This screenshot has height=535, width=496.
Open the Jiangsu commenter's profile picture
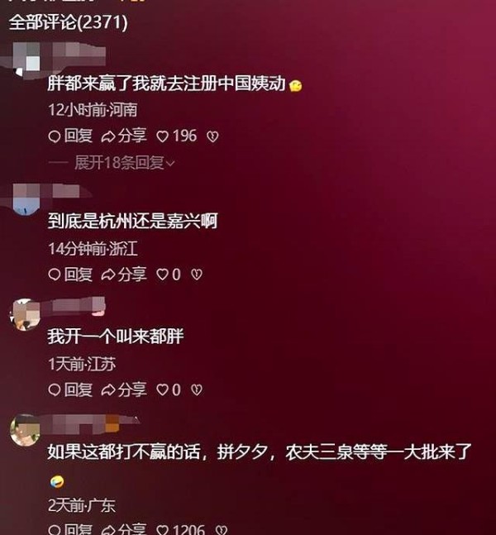25,314
